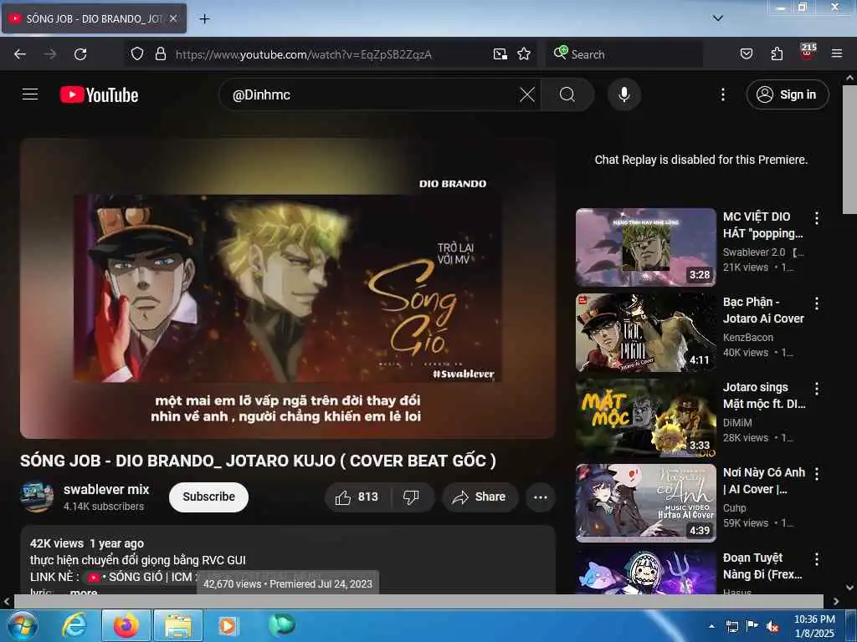Image resolution: width=857 pixels, height=642 pixels.
Task: Go back using the browser back arrow
Action: pos(20,54)
